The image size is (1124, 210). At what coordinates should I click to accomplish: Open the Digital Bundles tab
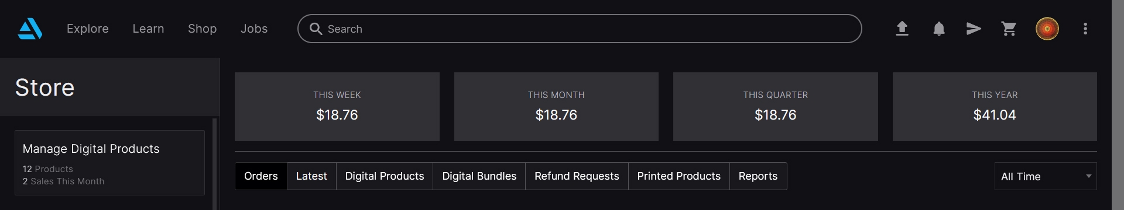click(479, 176)
